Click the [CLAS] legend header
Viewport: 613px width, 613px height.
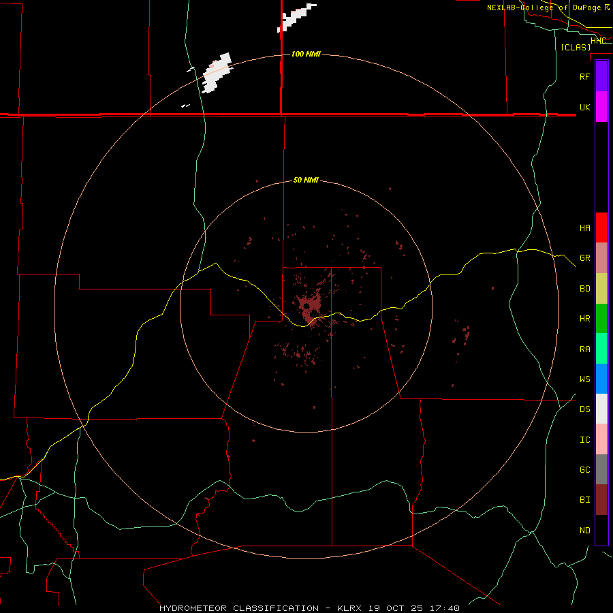(x=576, y=47)
